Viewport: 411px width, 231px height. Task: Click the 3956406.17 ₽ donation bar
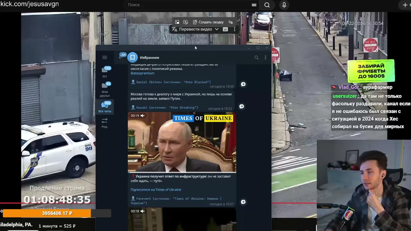[57, 213]
